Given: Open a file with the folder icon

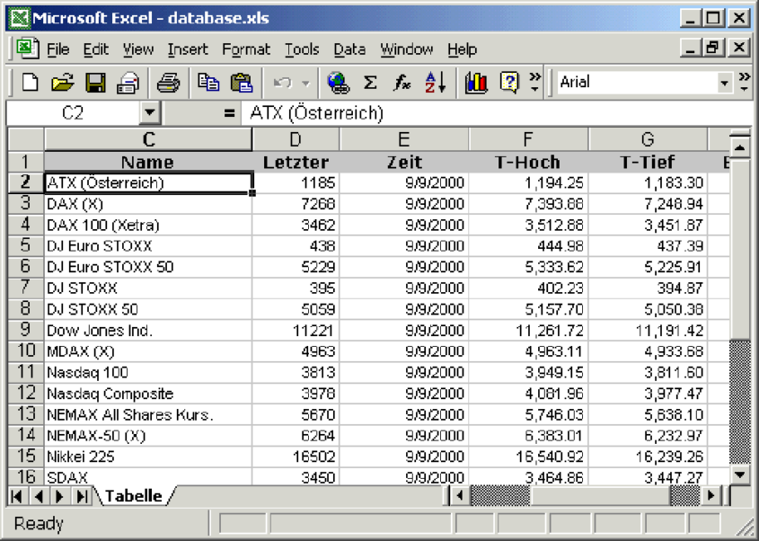Looking at the screenshot, I should pos(63,83).
